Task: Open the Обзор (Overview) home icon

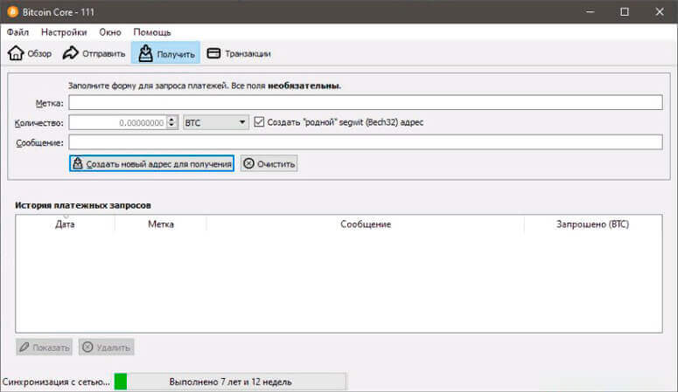Action: point(16,53)
